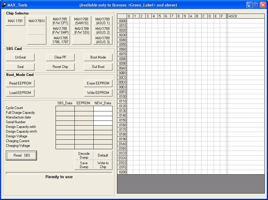The width and height of the screenshot is (268, 200).
Task: Click the 'Design Capacity mAh' label
Action: tap(21, 127)
